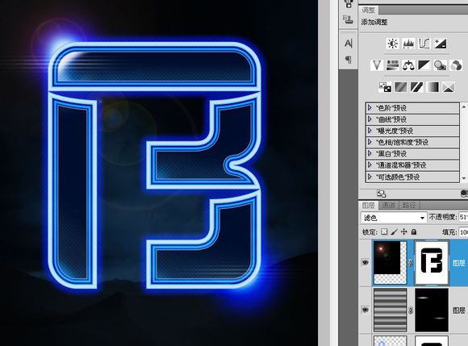Add a Levels adjustment with histogram icon
The image size is (468, 346).
(x=408, y=44)
